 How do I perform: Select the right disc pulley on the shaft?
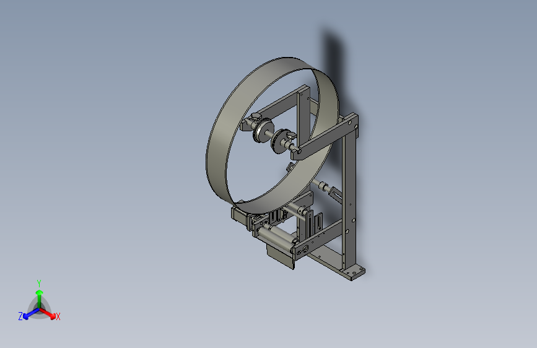point(281,141)
